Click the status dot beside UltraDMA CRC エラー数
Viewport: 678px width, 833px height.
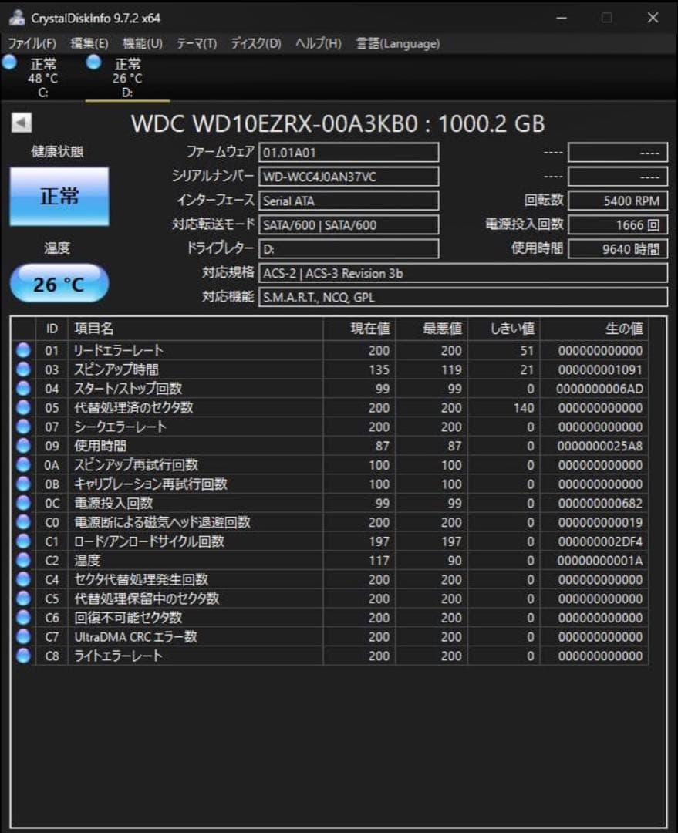[22, 637]
